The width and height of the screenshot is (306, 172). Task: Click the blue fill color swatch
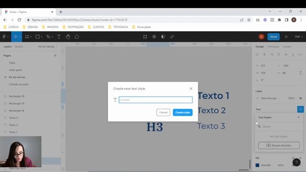click(x=257, y=165)
